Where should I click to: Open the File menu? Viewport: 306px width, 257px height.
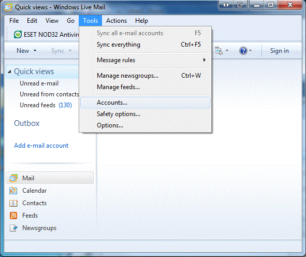14,21
